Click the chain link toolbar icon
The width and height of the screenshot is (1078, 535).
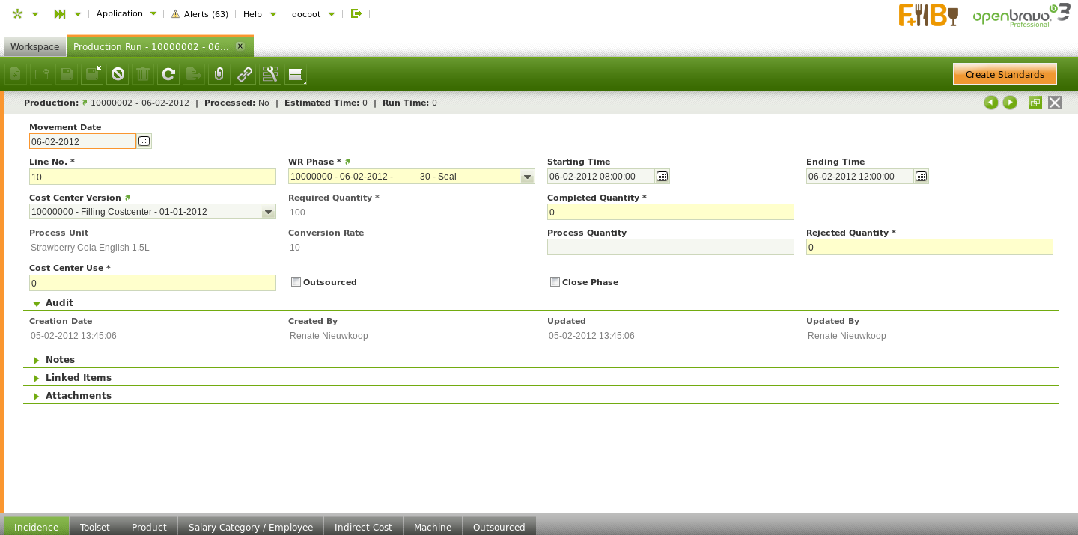[244, 74]
